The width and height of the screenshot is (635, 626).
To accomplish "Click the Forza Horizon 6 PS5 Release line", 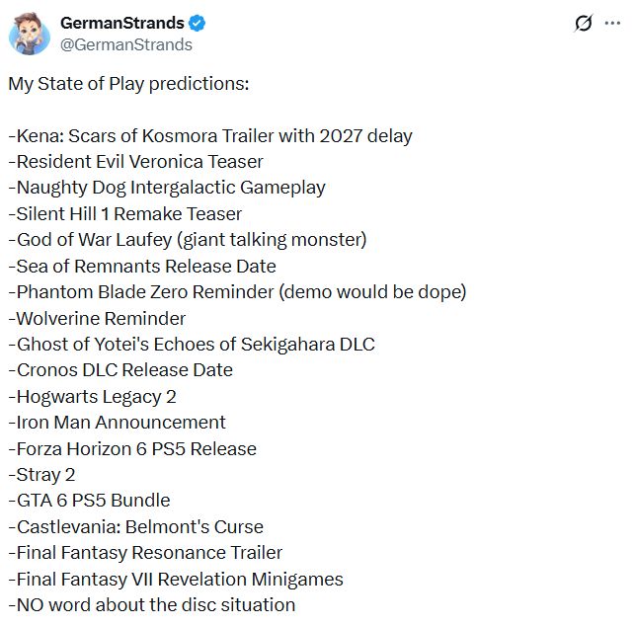I will coord(132,449).
